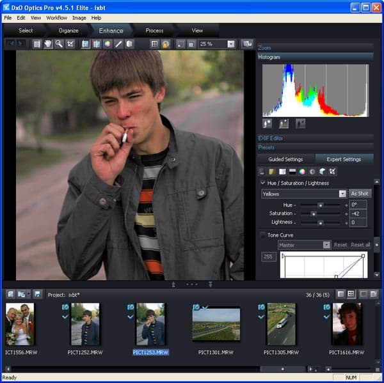Go to the View workflow step
Screen dimensions: 384x383
tap(197, 31)
